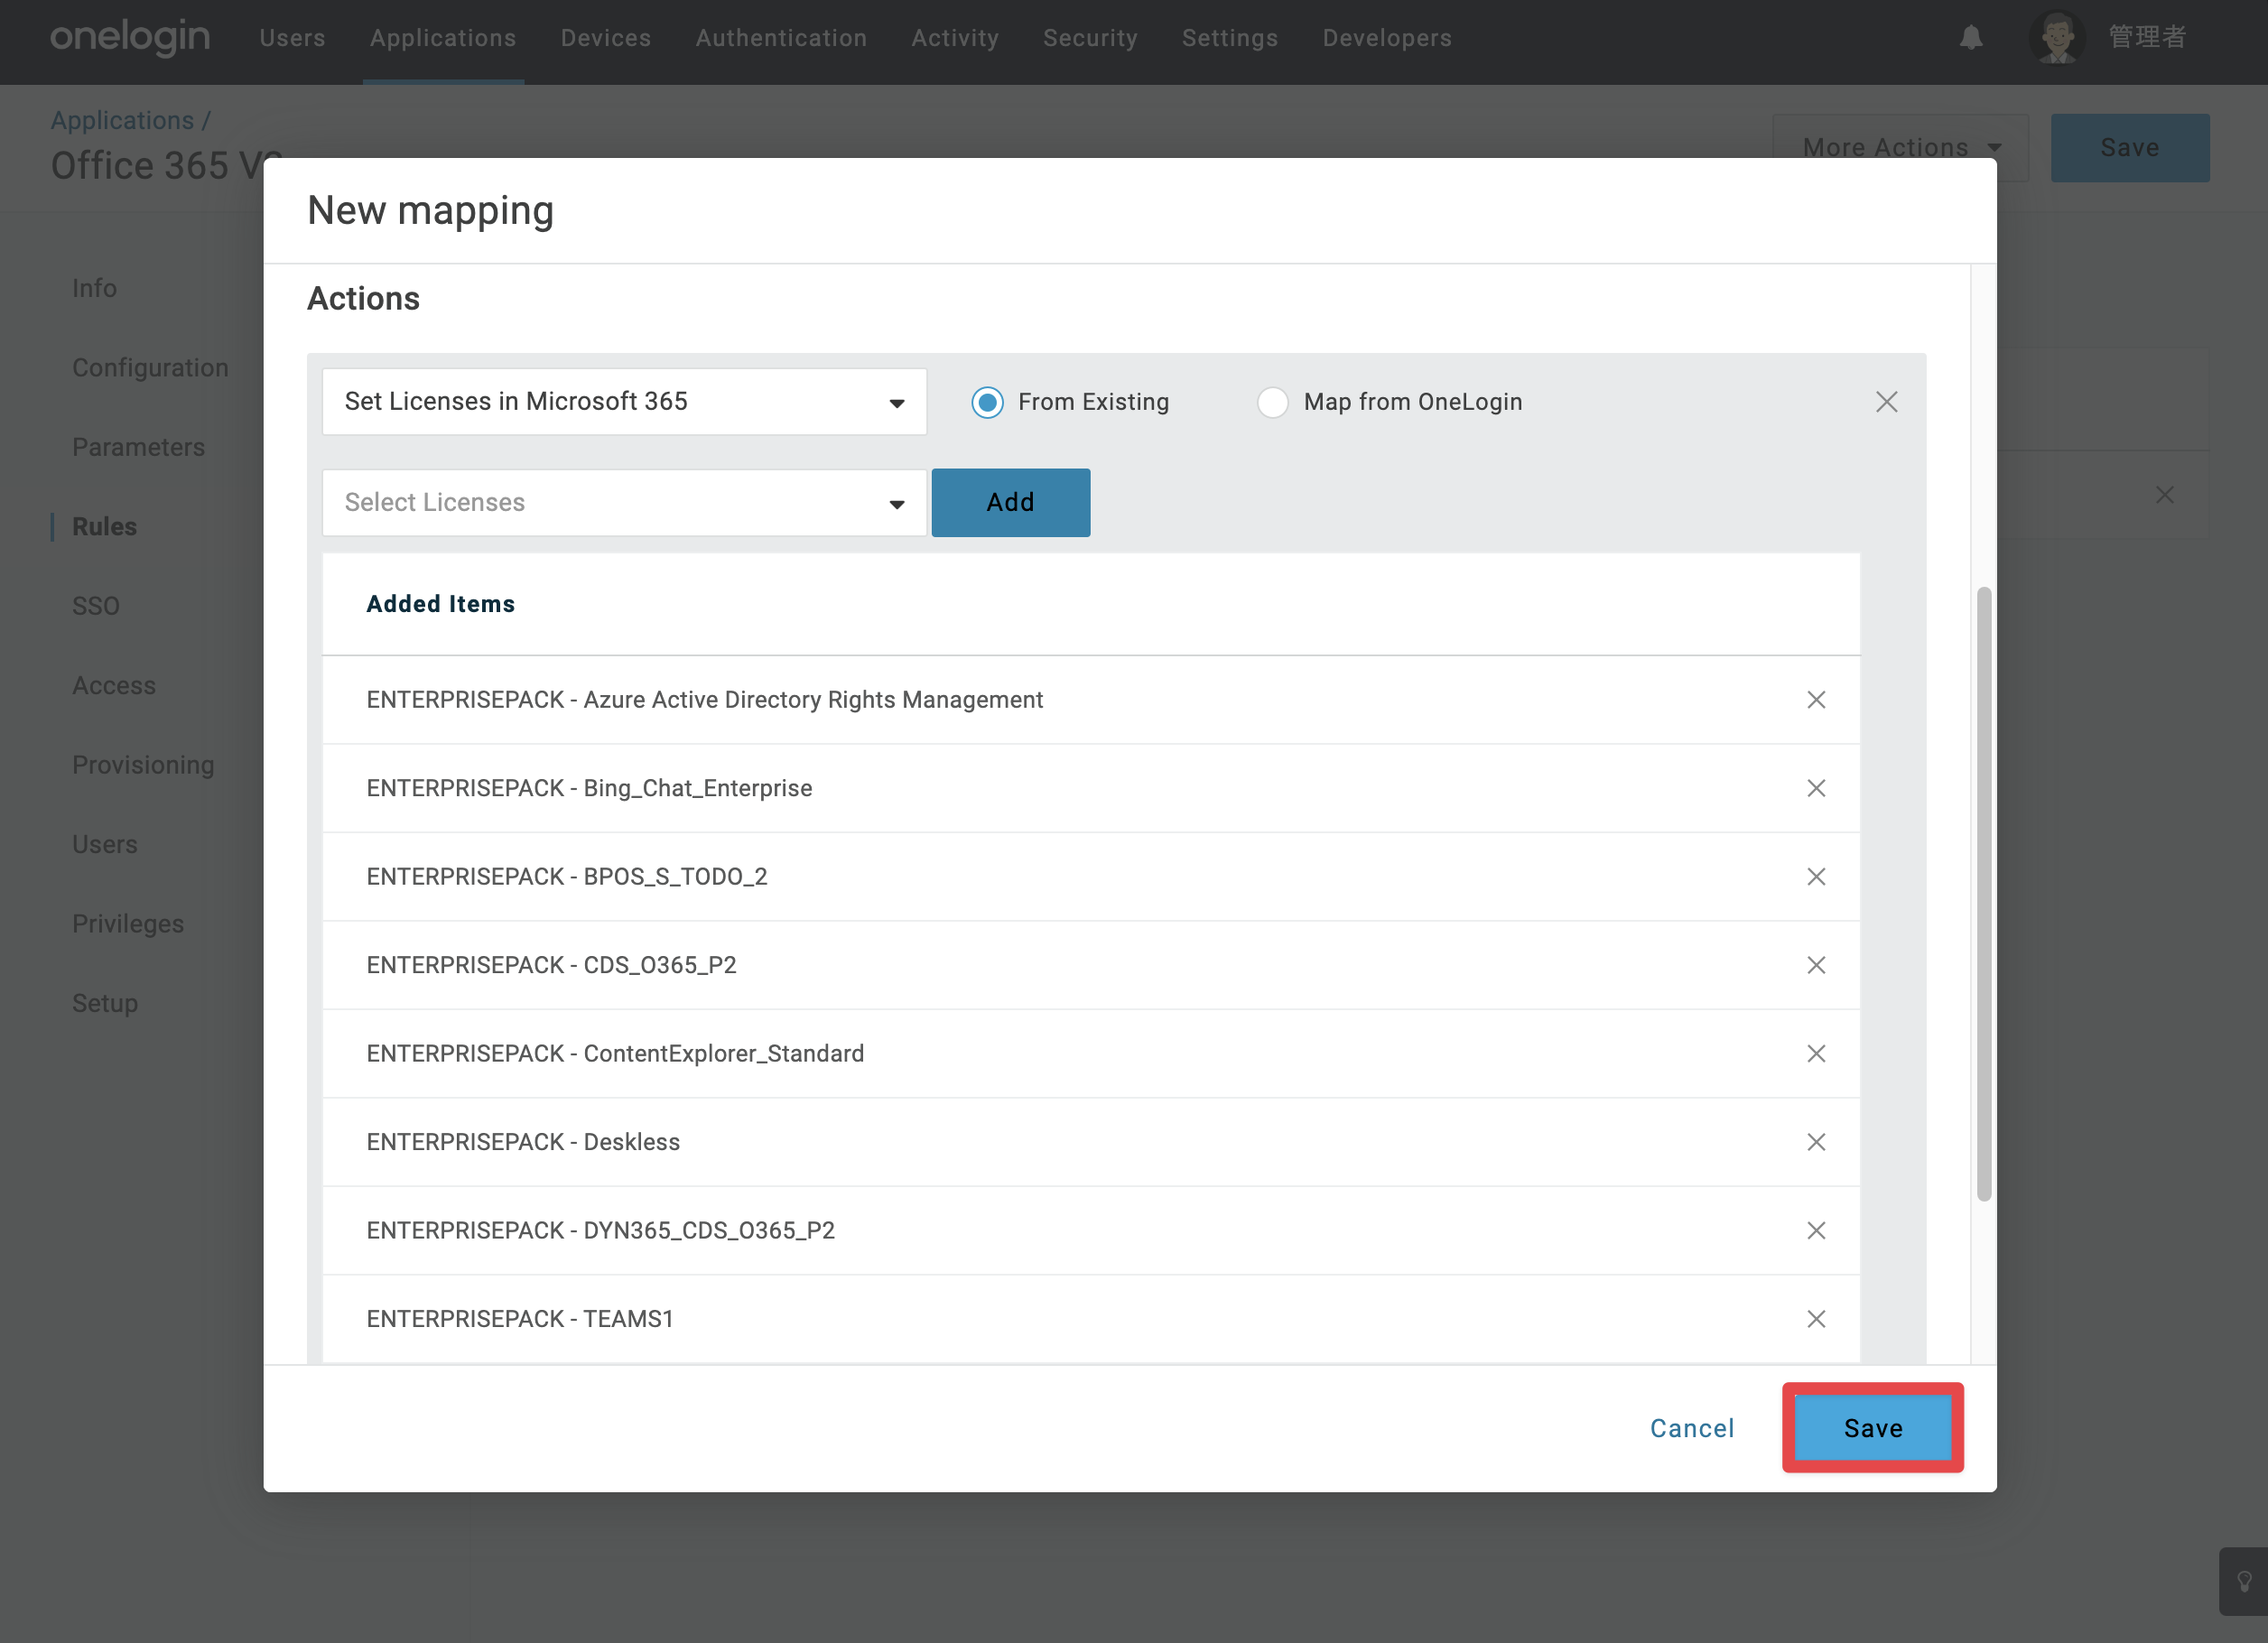Remove CDS_O365_P2 license item

tap(1816, 965)
